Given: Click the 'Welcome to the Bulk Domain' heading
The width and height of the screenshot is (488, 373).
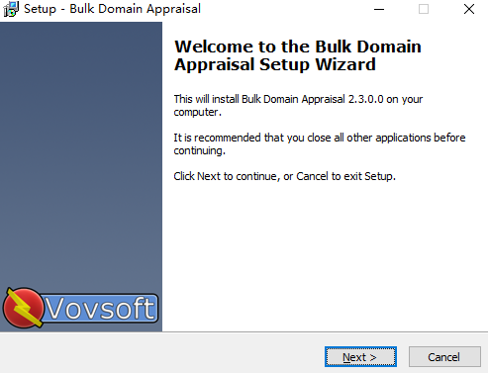Looking at the screenshot, I should (298, 47).
